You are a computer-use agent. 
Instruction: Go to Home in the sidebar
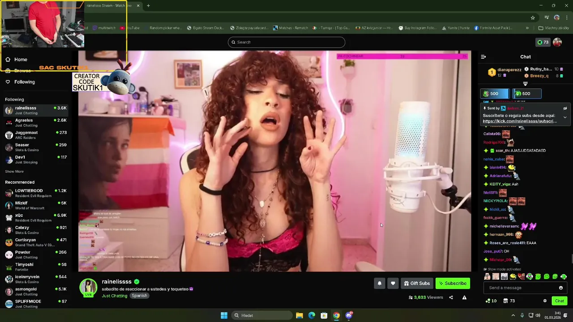[x=21, y=59]
